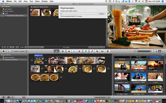The height and width of the screenshot is (103, 166).
Task: Click the add new project plus button
Action: click(24, 97)
